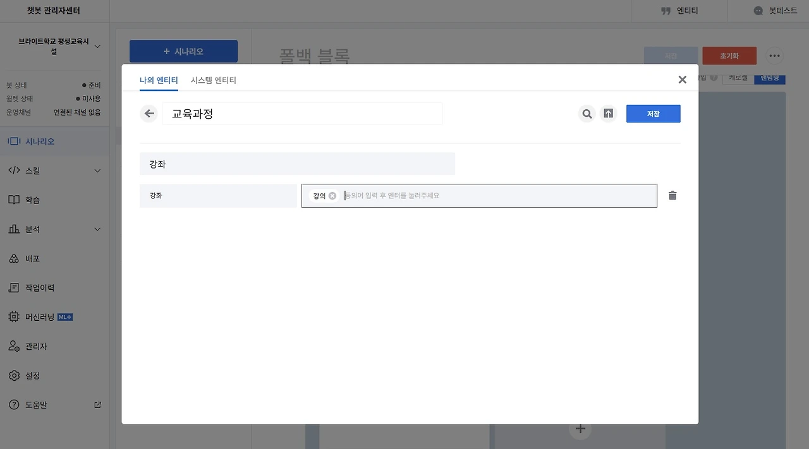Viewport: 809px width, 449px height.
Task: Select the 케로셀 response option
Action: [x=738, y=78]
